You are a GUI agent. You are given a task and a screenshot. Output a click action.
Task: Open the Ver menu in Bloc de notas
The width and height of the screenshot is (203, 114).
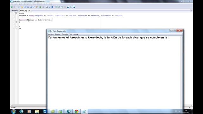(70, 34)
